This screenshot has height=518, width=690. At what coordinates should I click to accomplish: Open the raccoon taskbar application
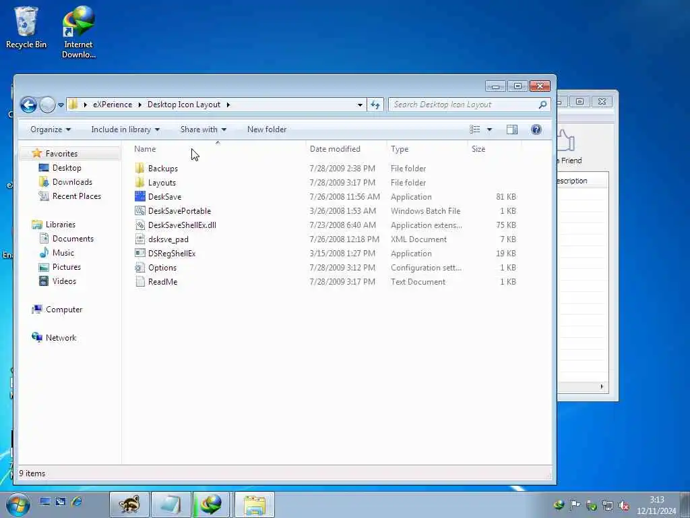click(x=129, y=505)
